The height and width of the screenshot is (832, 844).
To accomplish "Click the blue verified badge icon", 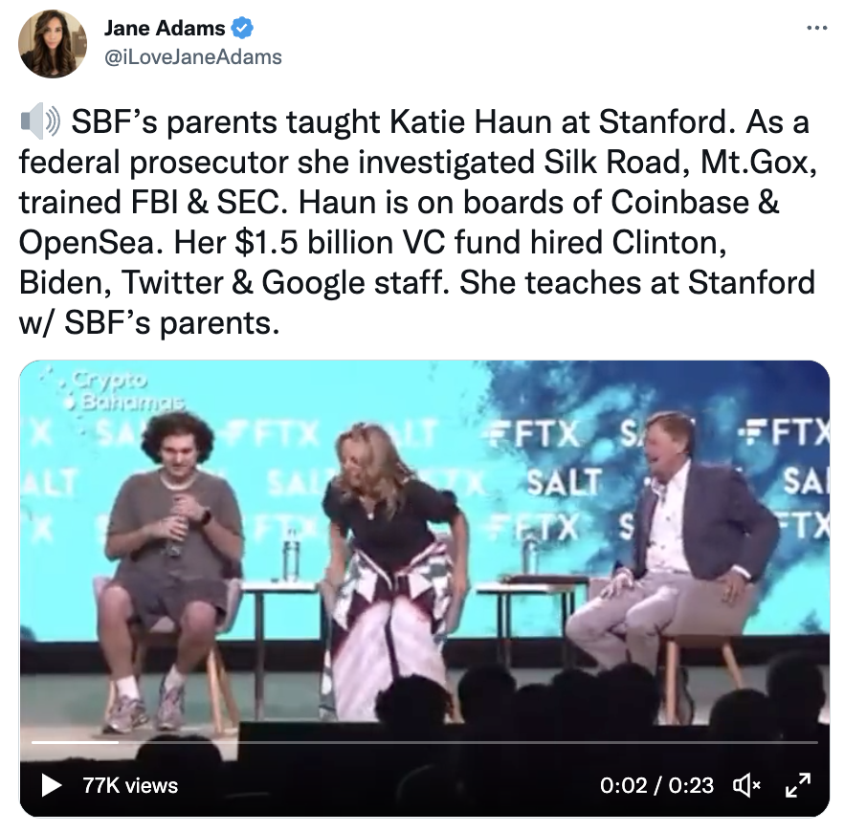I will pyautogui.click(x=242, y=28).
